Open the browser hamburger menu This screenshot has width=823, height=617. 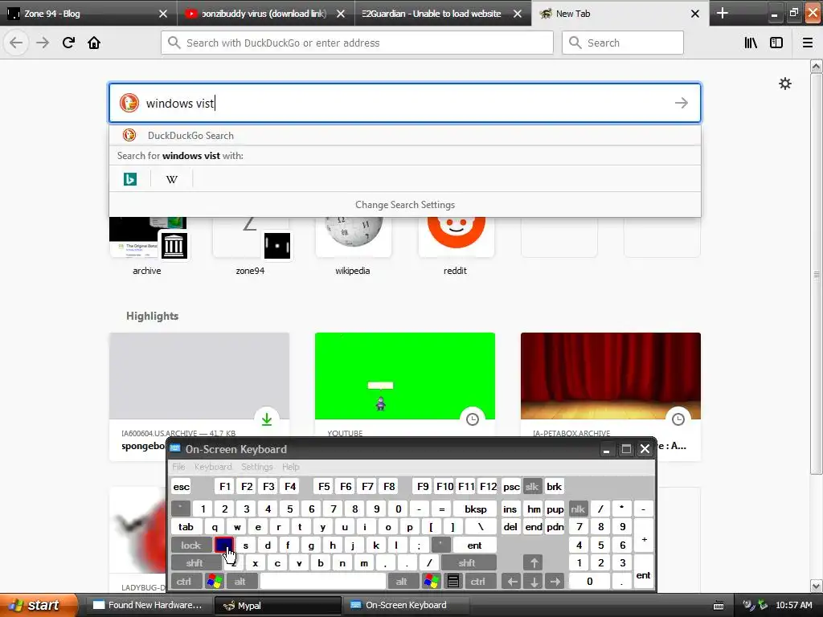click(x=808, y=43)
